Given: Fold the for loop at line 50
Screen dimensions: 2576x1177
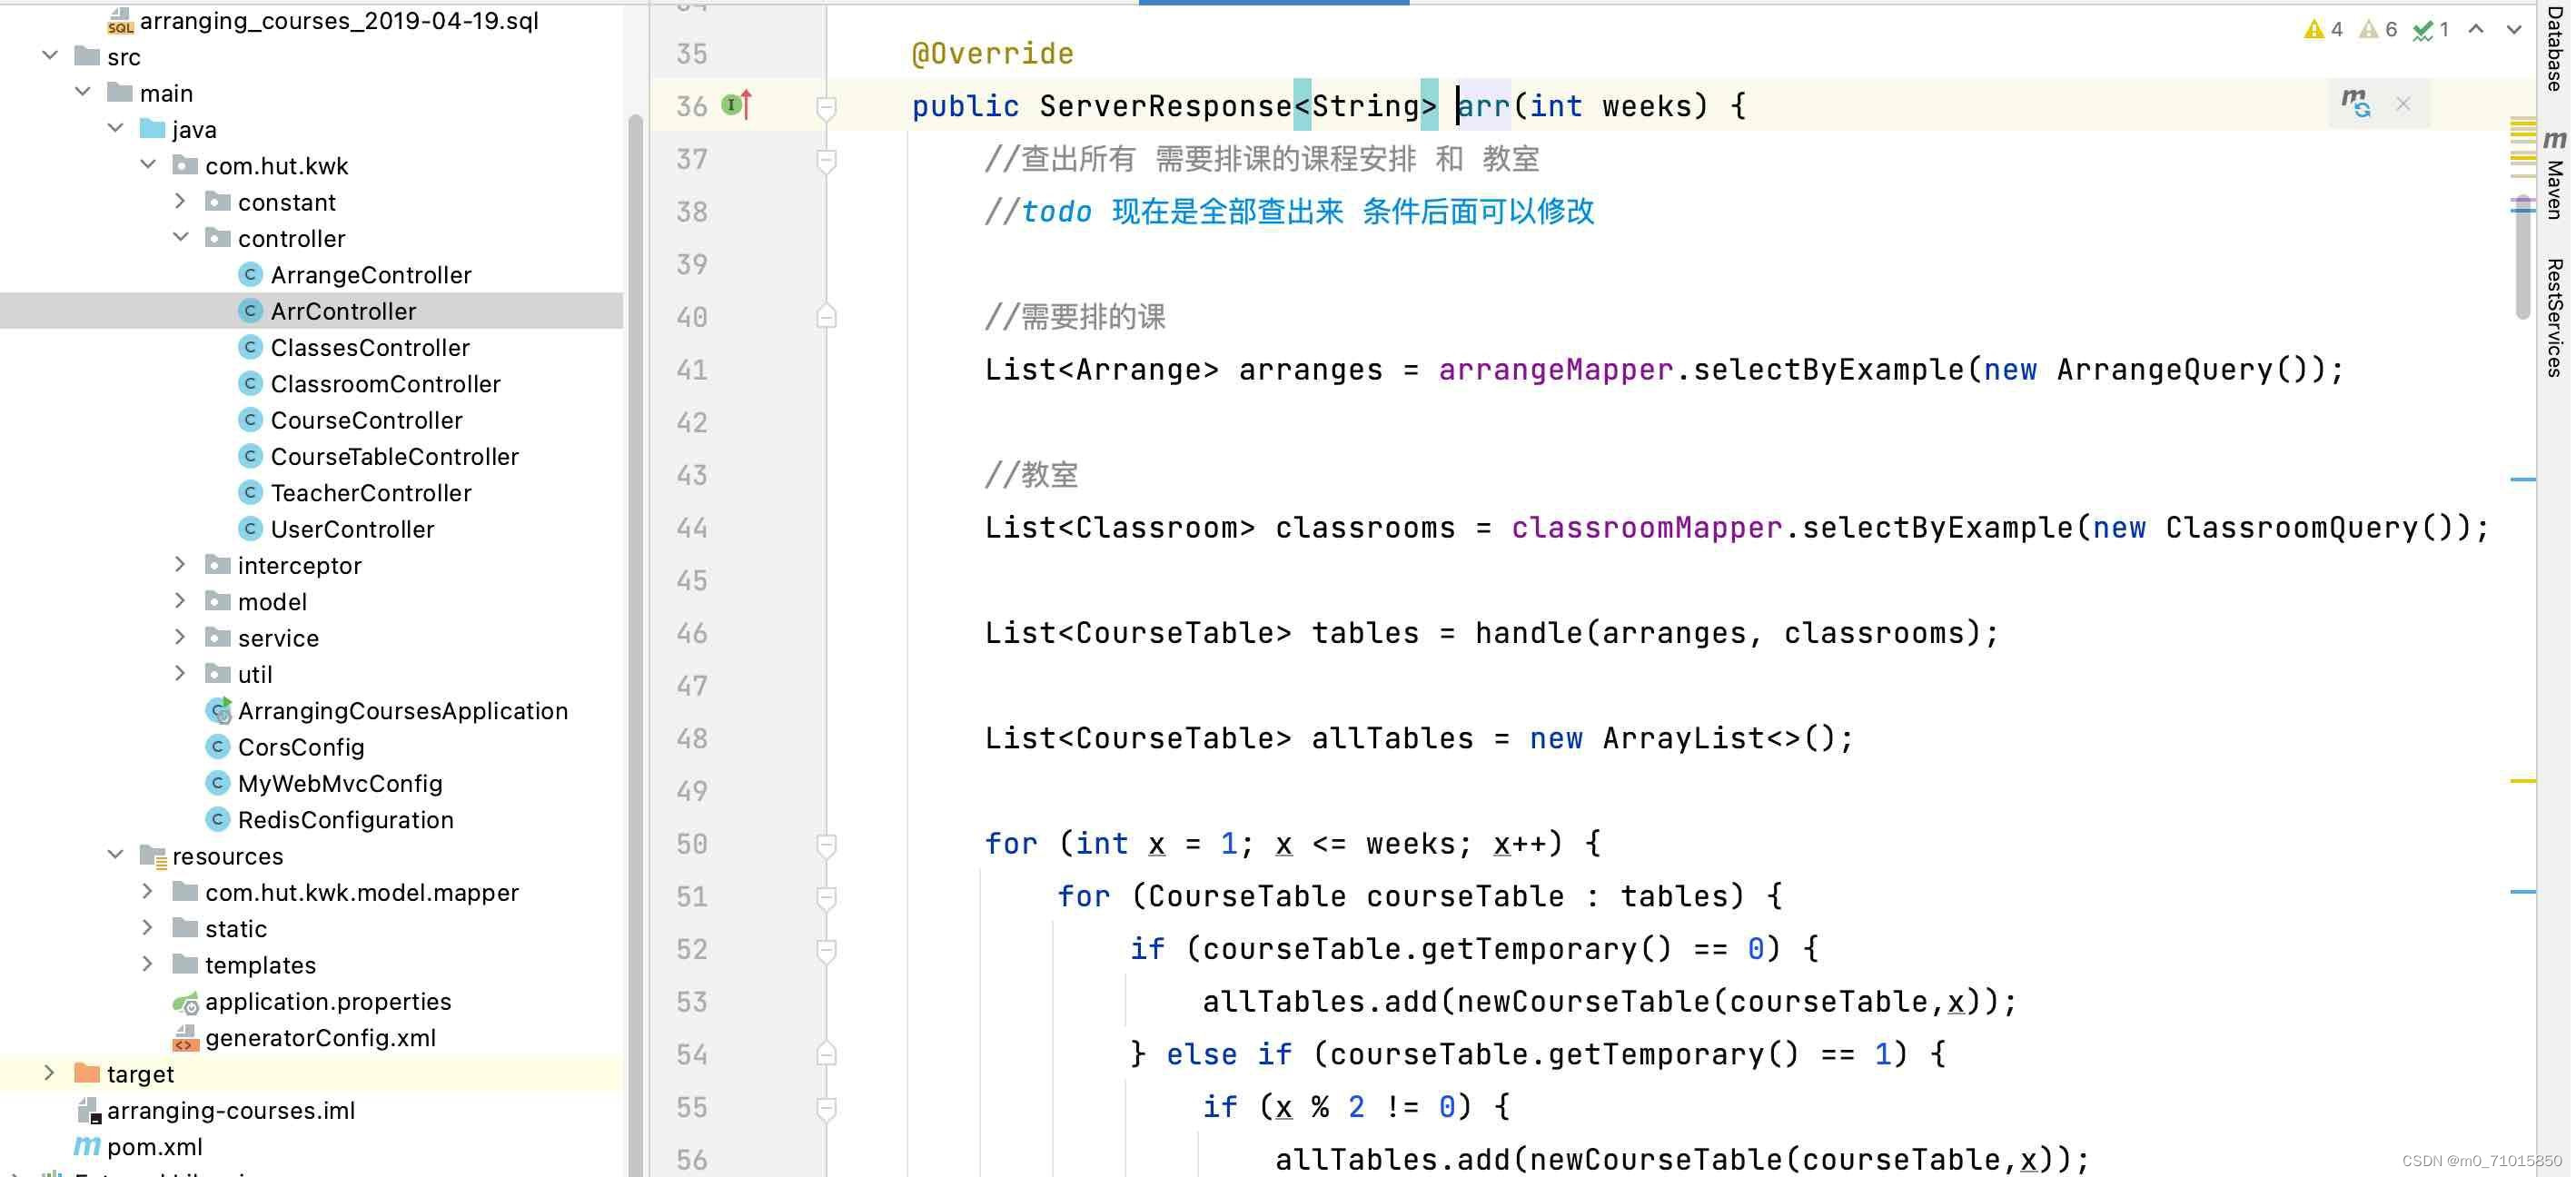Looking at the screenshot, I should coord(826,845).
